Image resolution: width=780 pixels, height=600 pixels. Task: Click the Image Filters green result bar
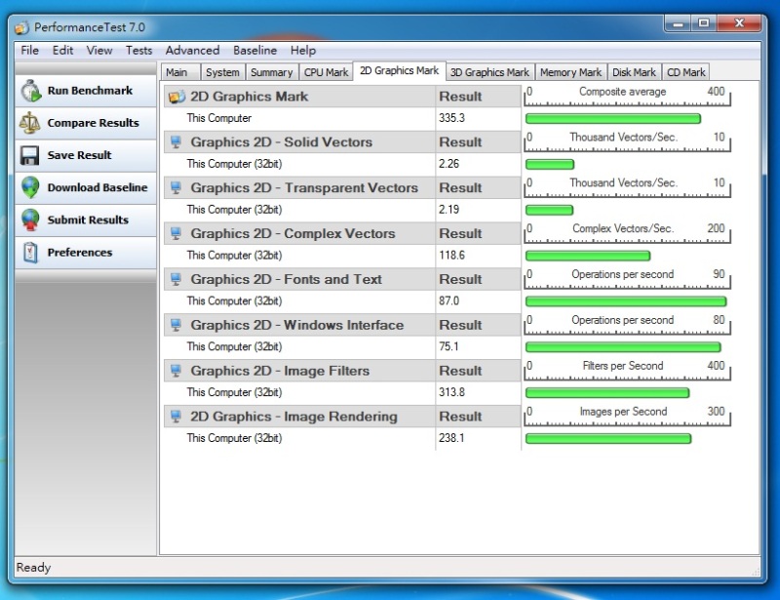tap(607, 393)
